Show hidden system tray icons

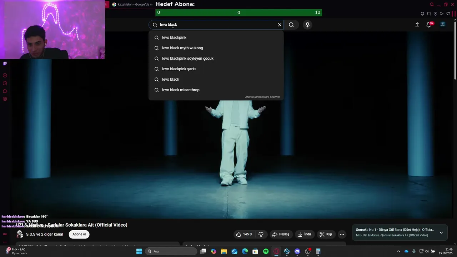tap(398, 251)
